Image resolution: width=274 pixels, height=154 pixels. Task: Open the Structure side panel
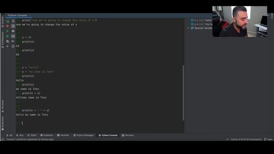point(3,106)
